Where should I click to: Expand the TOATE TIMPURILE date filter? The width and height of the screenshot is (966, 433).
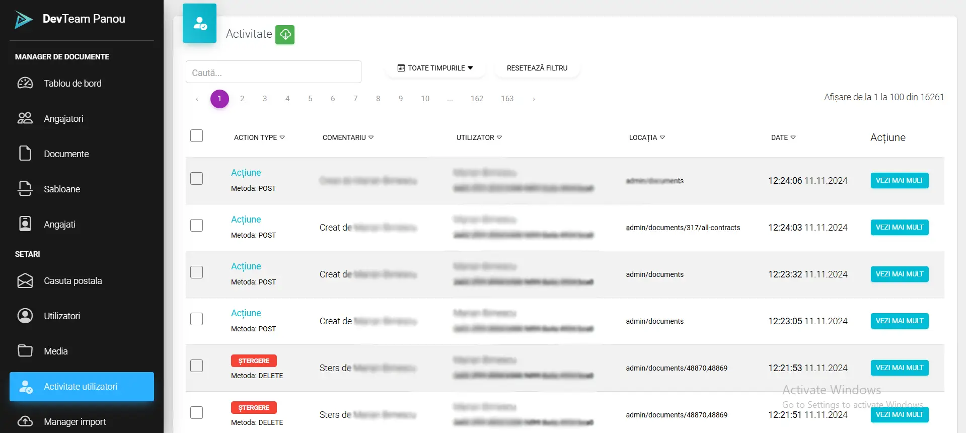click(435, 68)
